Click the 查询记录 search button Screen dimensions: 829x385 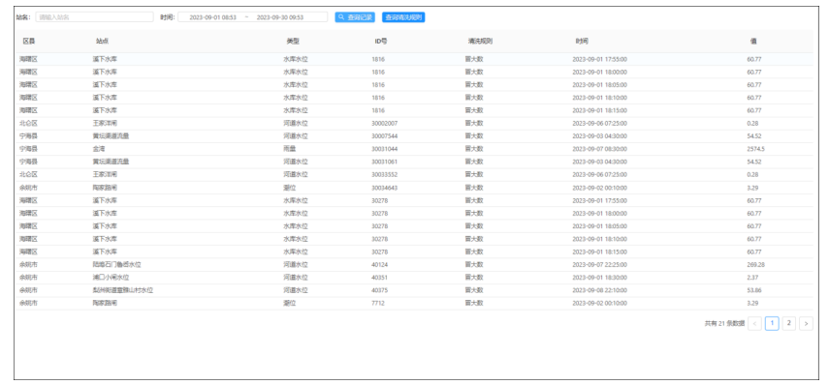355,17
